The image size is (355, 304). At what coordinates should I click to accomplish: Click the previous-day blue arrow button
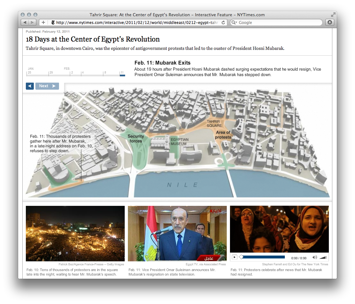(30, 86)
